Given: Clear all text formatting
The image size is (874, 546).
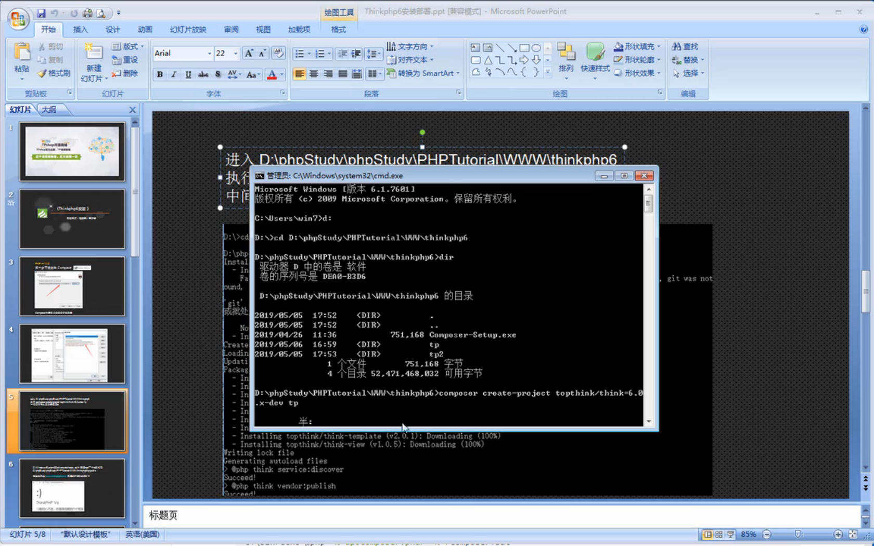Looking at the screenshot, I should click(279, 53).
